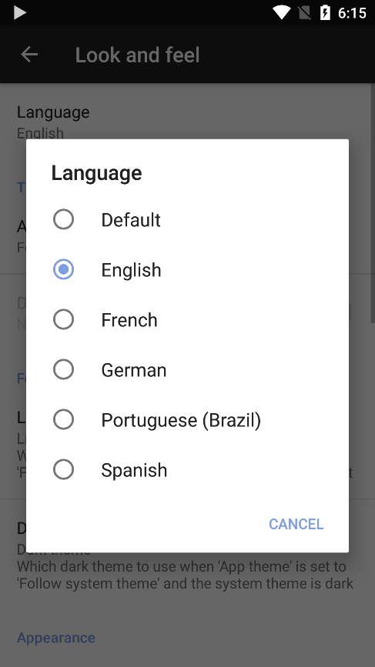The image size is (375, 667).
Task: Tap the play icon in status bar
Action: pos(19,13)
